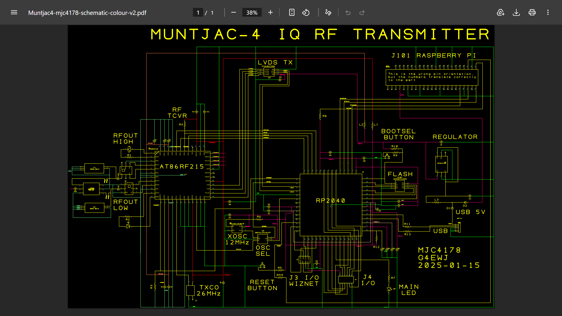Viewport: 562px width, 316px height.
Task: Click the AT86RF215 transceiver label
Action: pyautogui.click(x=182, y=167)
